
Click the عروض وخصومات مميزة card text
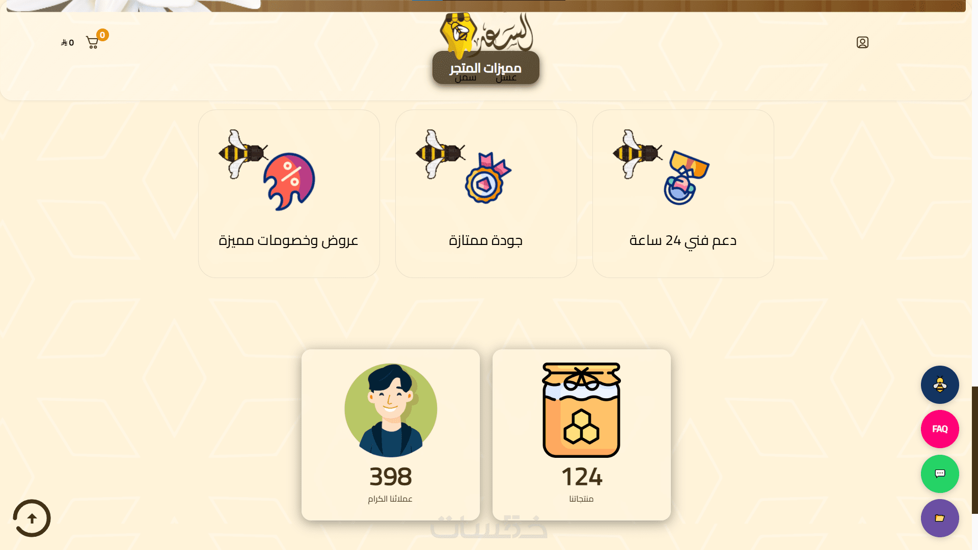coord(288,240)
